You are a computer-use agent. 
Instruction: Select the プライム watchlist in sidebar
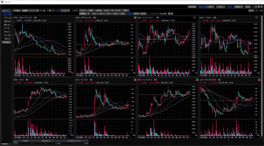pyautogui.click(x=7, y=18)
